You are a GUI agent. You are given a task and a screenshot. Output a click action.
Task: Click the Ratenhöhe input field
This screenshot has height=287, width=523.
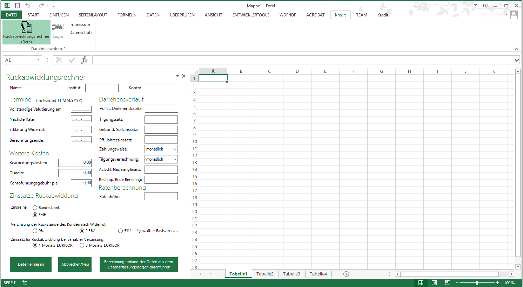pyautogui.click(x=161, y=196)
